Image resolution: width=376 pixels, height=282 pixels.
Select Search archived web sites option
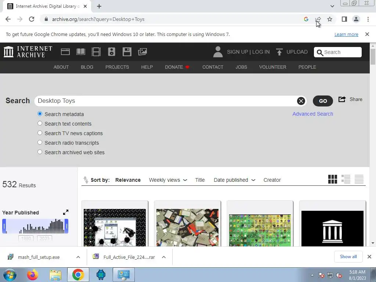point(40,152)
